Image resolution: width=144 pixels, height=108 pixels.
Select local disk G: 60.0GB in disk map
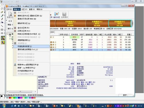(x=97, y=24)
